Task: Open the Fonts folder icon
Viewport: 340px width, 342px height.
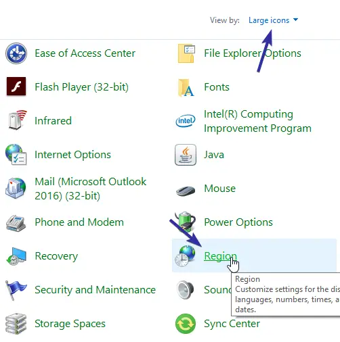Action: coord(186,87)
